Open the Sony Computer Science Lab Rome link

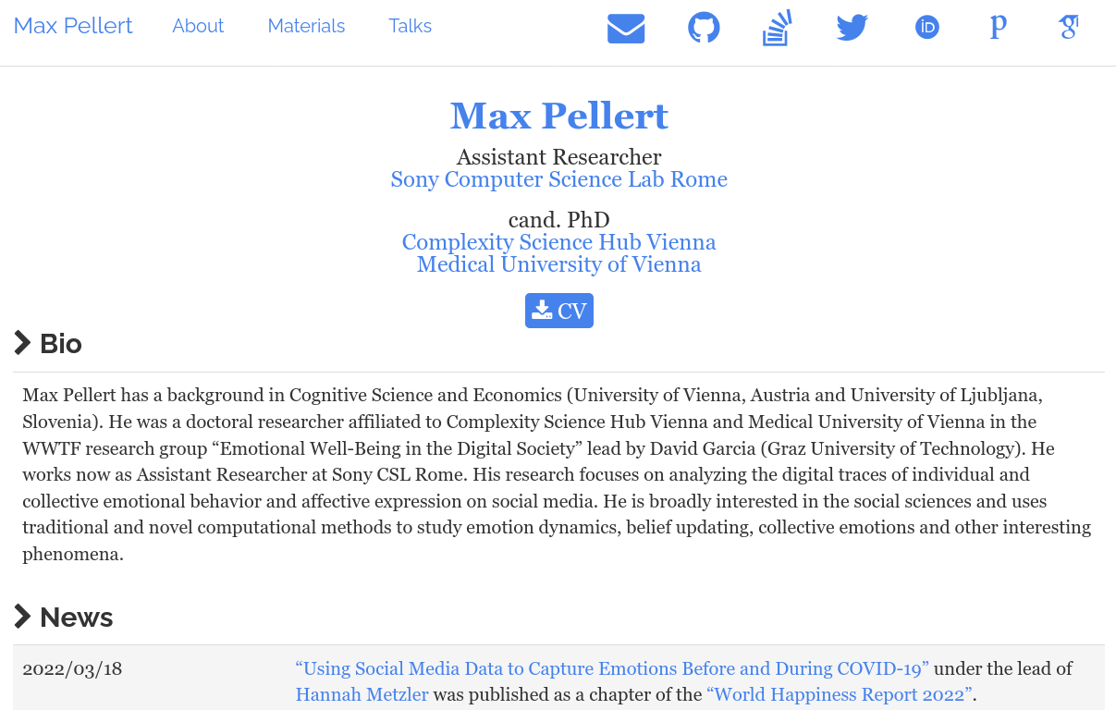pos(558,179)
